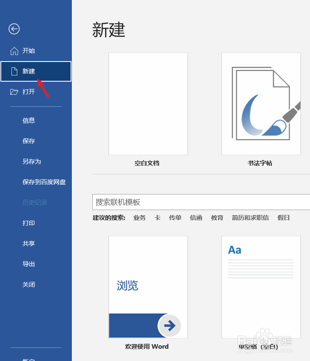Search suggested term 假日

tap(283, 218)
